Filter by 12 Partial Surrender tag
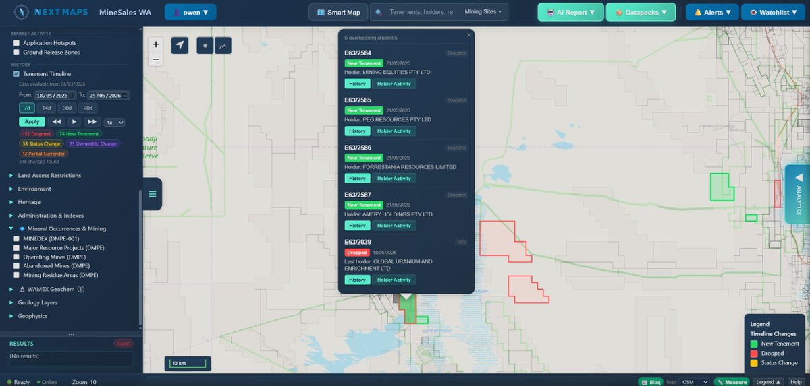810x386 pixels. (x=44, y=153)
